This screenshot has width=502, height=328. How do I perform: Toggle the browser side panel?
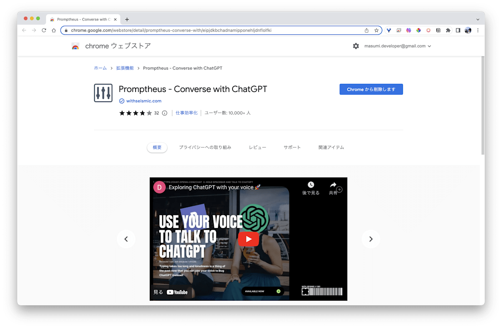(x=458, y=30)
